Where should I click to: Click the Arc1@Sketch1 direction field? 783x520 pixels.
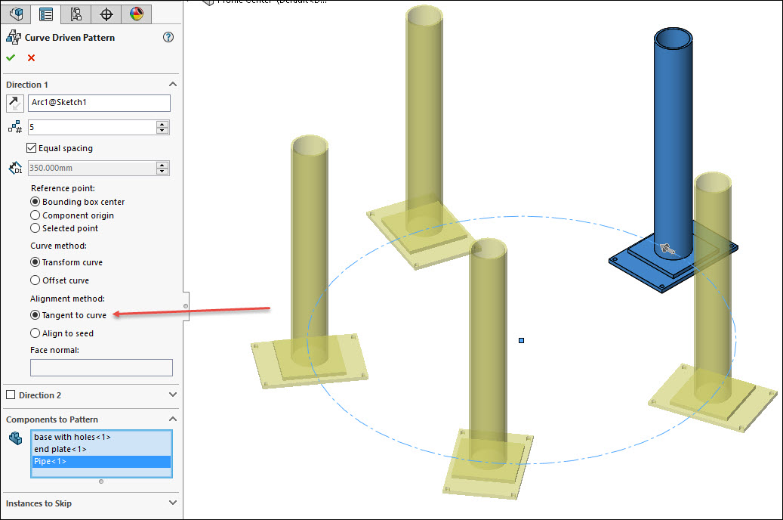(99, 103)
